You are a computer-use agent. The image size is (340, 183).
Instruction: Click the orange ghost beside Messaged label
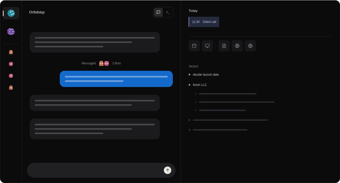tap(101, 63)
